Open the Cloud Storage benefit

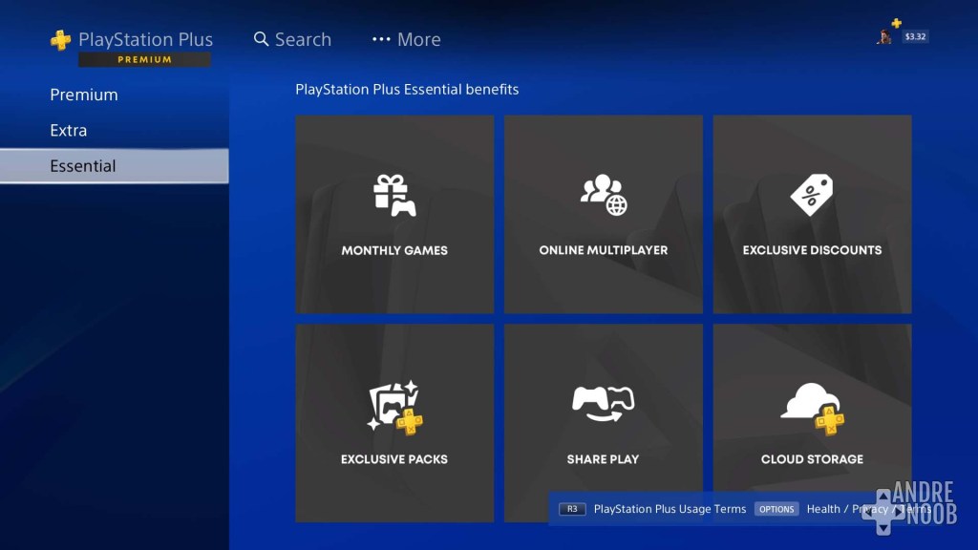811,423
